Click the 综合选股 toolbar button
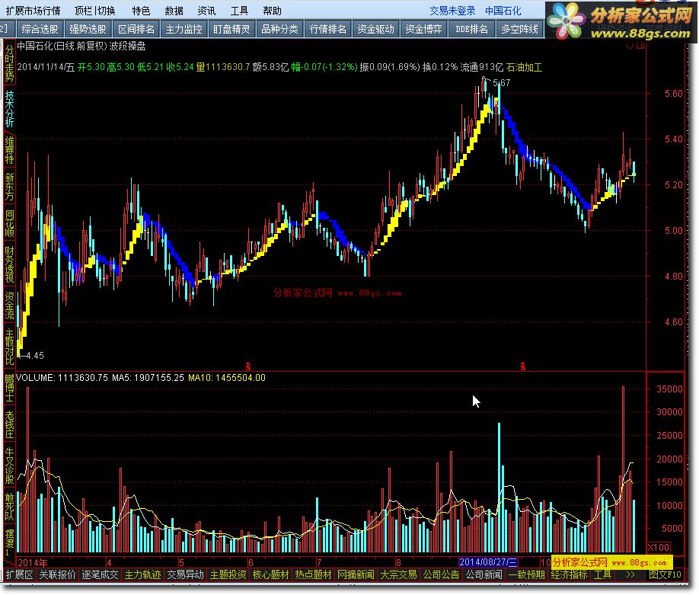Image resolution: width=699 pixels, height=595 pixels. click(40, 29)
